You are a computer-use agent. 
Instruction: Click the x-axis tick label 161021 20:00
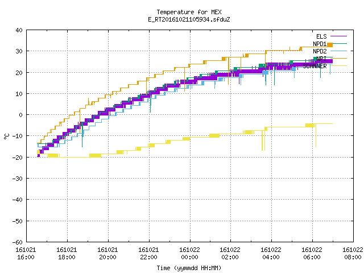107,254
